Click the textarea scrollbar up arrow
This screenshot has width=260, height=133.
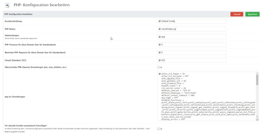point(257,73)
